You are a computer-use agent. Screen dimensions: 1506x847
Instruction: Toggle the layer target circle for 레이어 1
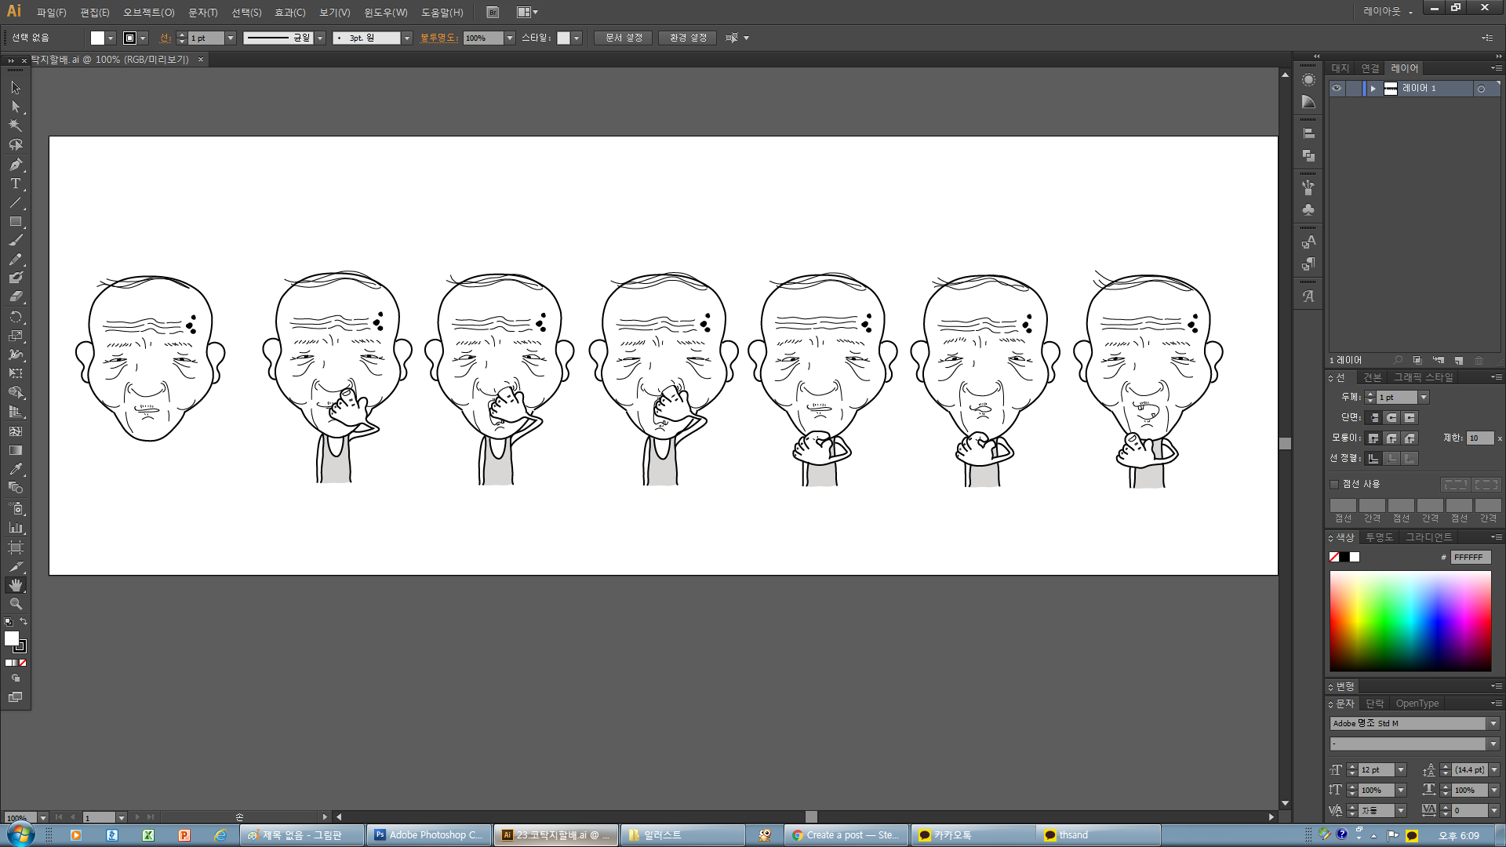click(1481, 89)
